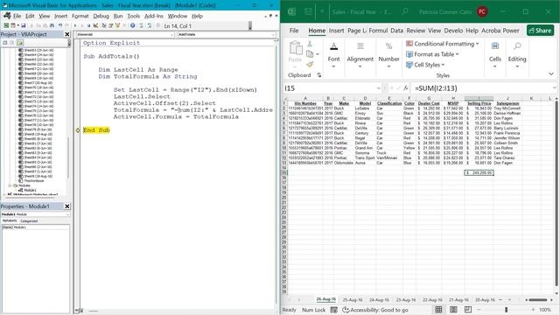Screen dimensions: 560x315
Task: Open Cell Styles dropdown
Action: (425, 65)
